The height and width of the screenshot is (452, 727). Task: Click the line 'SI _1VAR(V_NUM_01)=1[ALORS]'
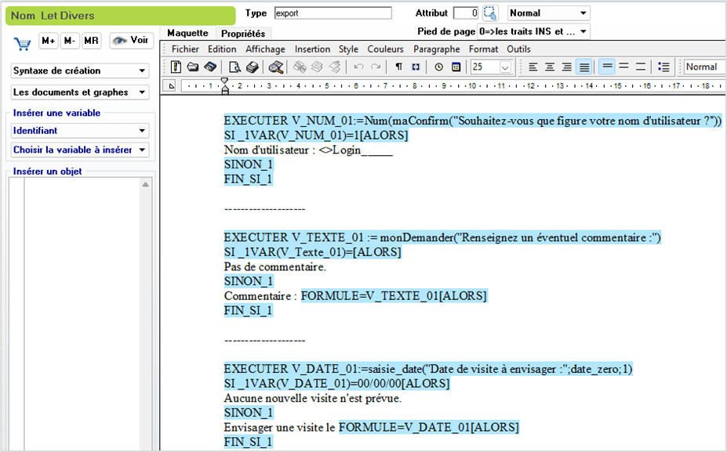click(316, 136)
